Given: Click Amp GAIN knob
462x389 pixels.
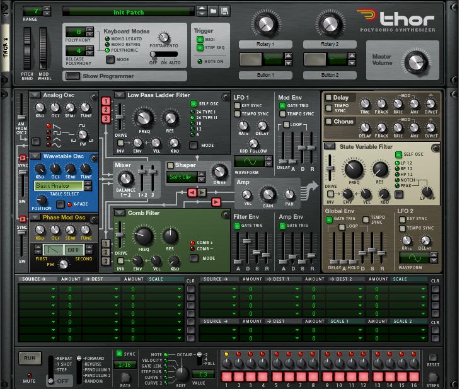Looking at the screenshot, I should [x=268, y=194].
